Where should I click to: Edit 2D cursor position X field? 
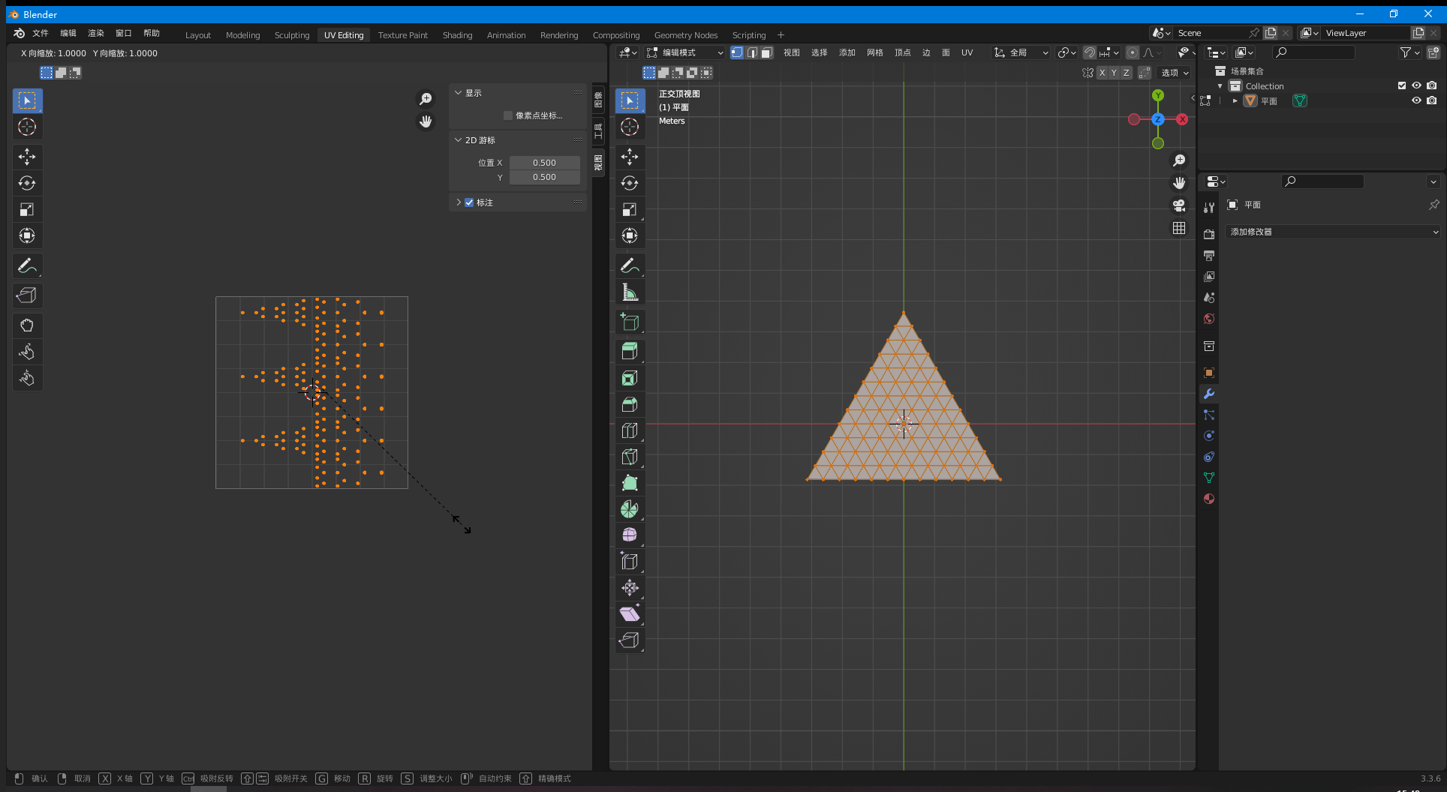(544, 163)
